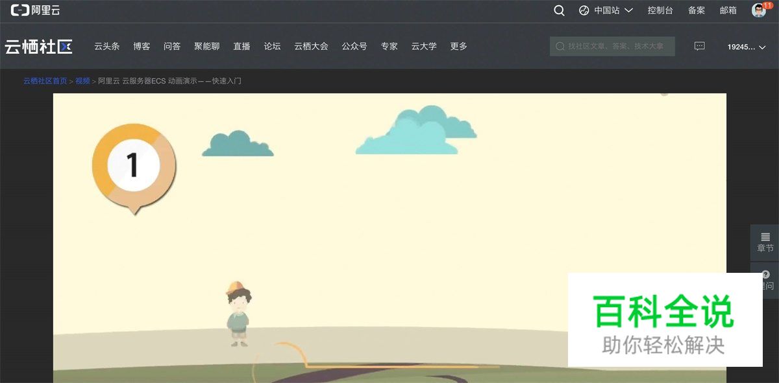
Task: Expand the 更多 navigation dropdown
Action: pos(459,46)
